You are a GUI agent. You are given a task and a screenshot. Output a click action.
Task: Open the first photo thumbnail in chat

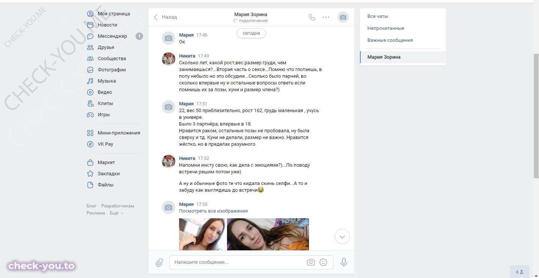tap(202, 234)
